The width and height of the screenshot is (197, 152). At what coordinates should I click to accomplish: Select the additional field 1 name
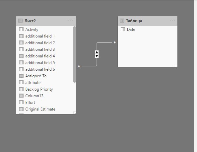(40, 36)
